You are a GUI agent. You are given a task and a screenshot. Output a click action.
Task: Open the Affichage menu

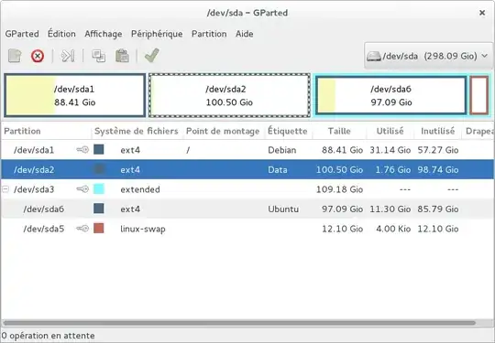[104, 34]
